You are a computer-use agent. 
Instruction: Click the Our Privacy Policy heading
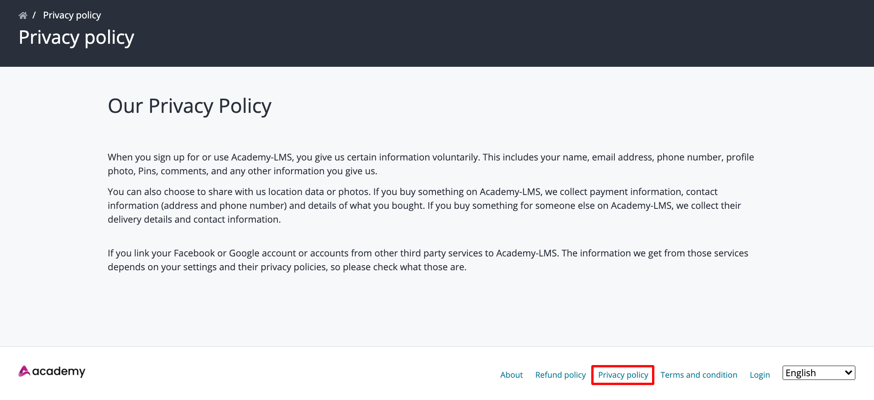(190, 106)
